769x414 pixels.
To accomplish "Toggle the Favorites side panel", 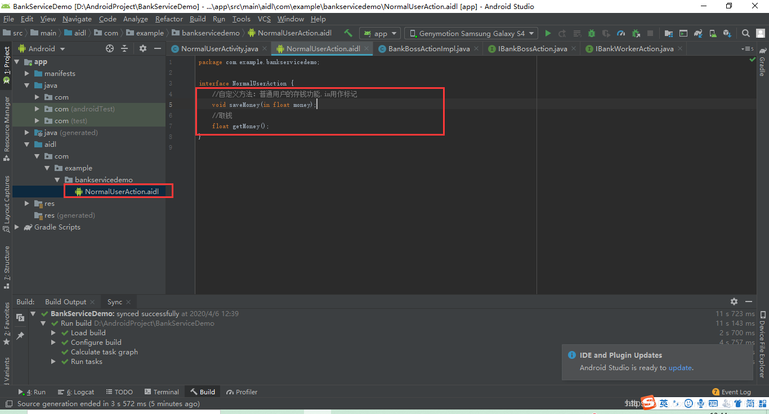I will click(x=7, y=323).
